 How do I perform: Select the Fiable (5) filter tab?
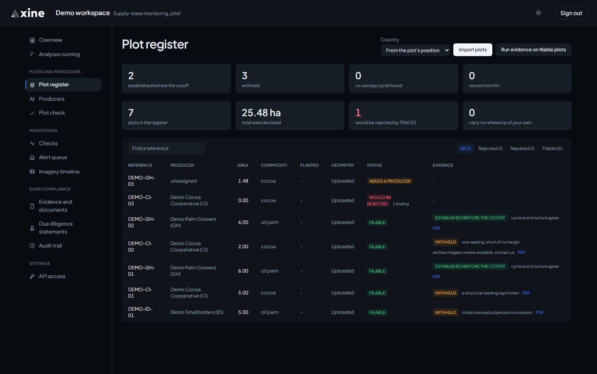click(552, 148)
